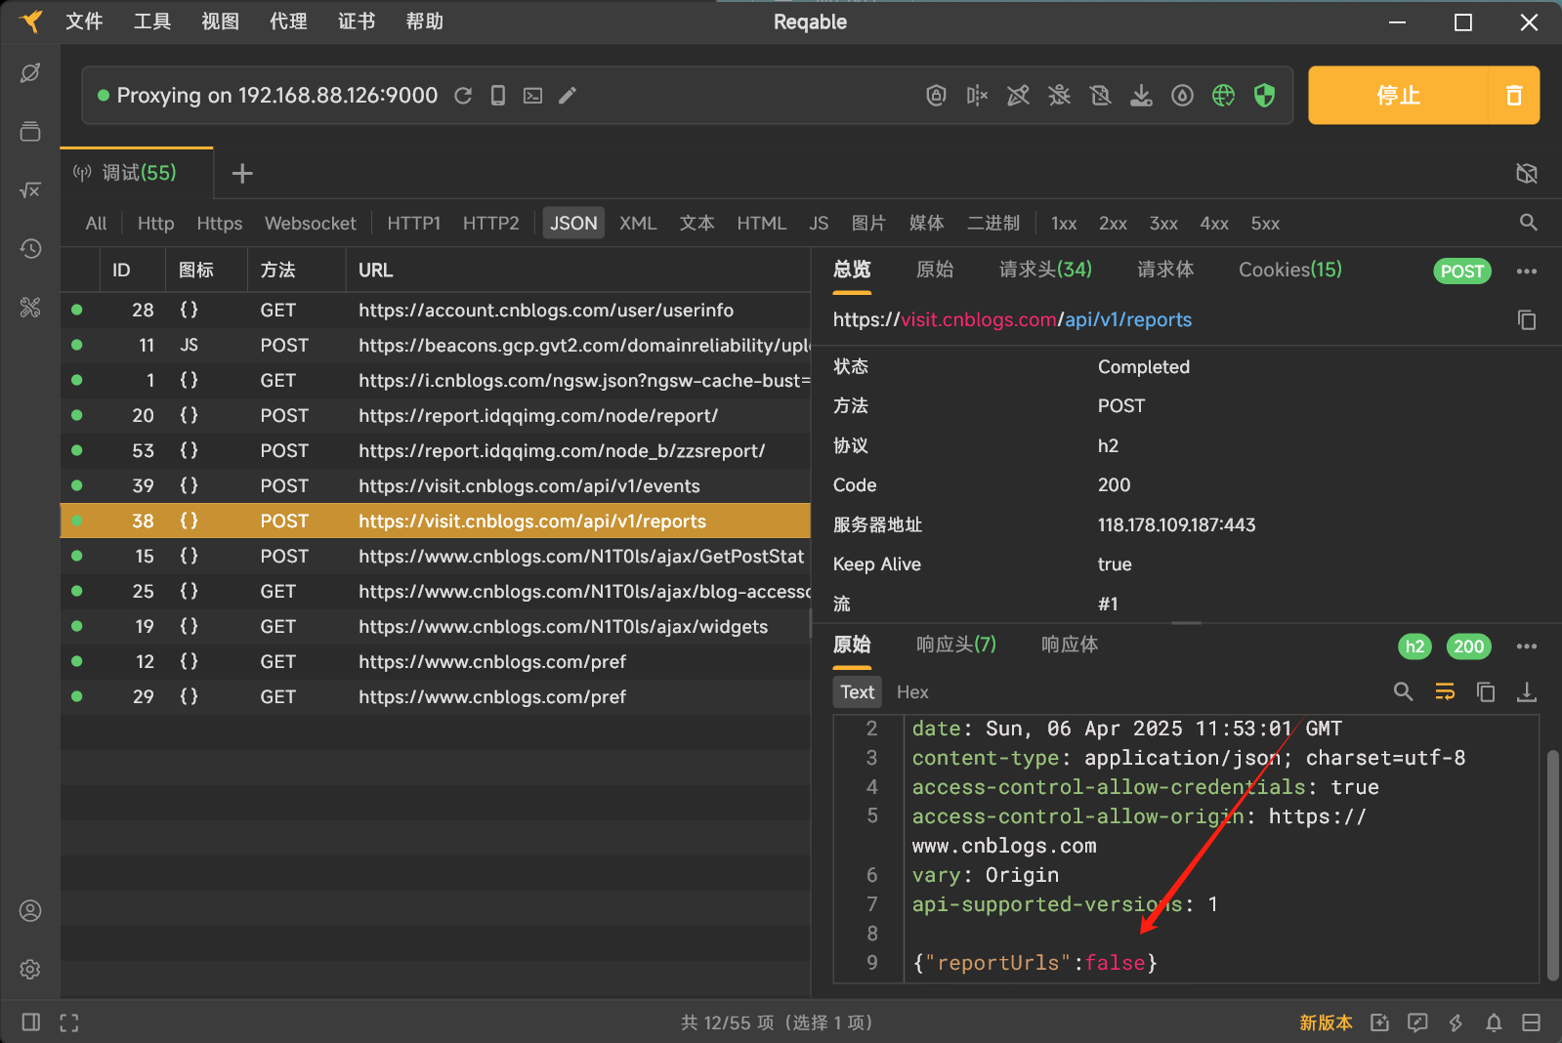Open the history clock icon in left sidebar
Image resolution: width=1562 pixels, height=1043 pixels.
30,249
